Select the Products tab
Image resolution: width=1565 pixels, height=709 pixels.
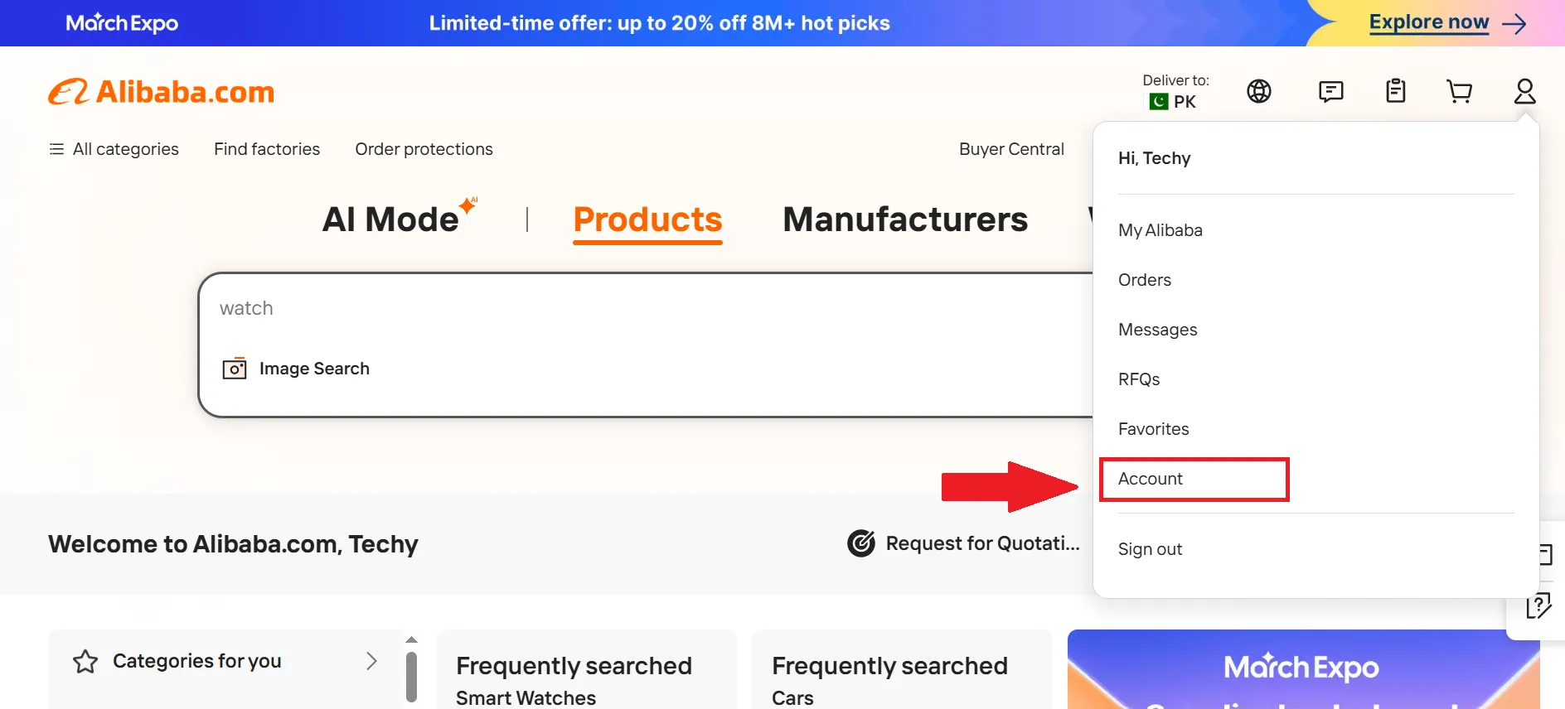click(647, 219)
